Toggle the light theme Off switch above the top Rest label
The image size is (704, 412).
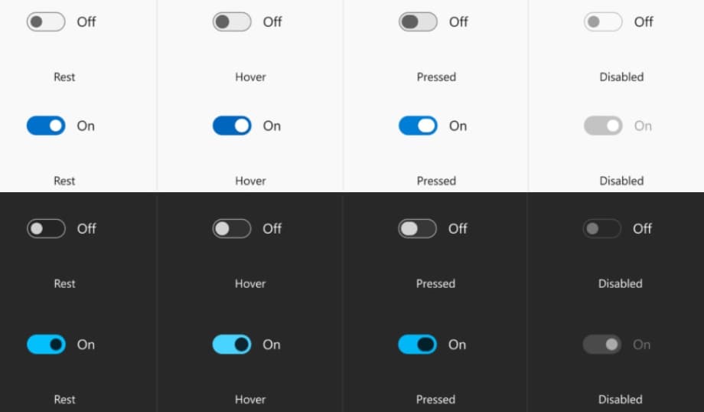(x=46, y=22)
